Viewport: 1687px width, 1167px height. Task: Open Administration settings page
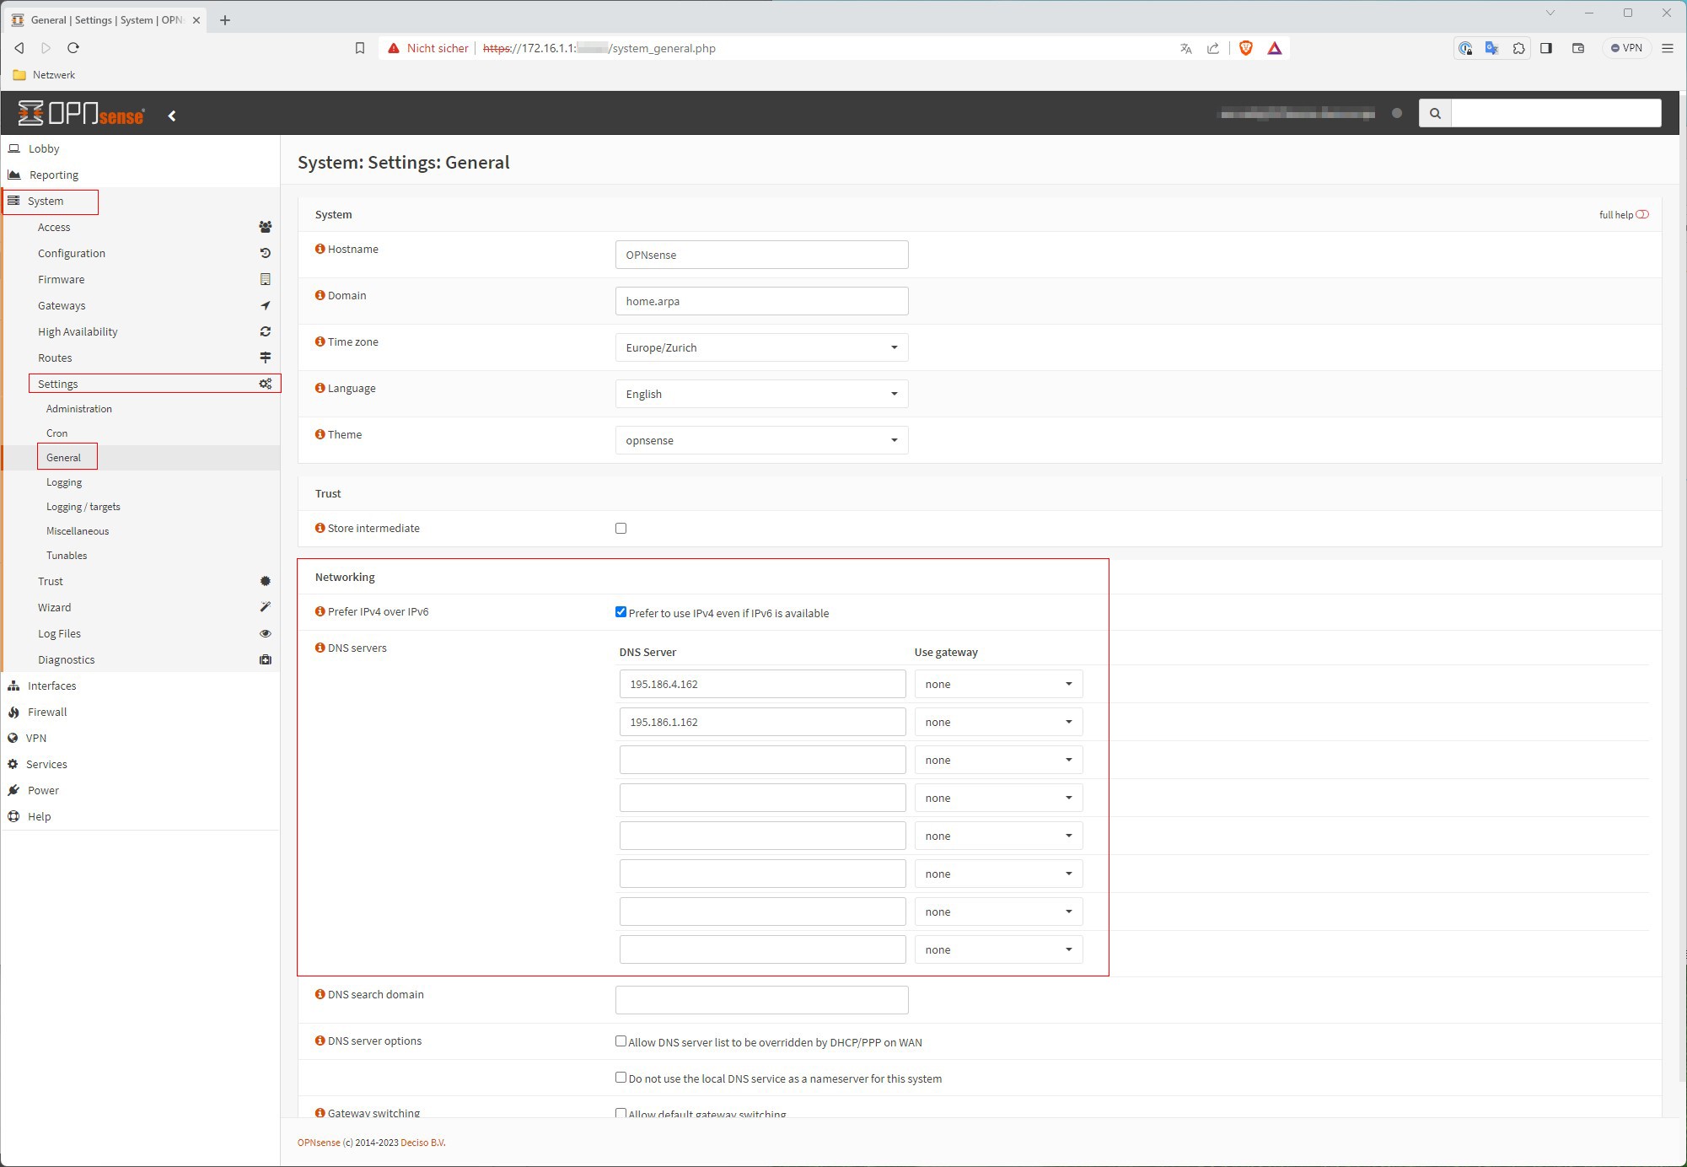pos(79,409)
